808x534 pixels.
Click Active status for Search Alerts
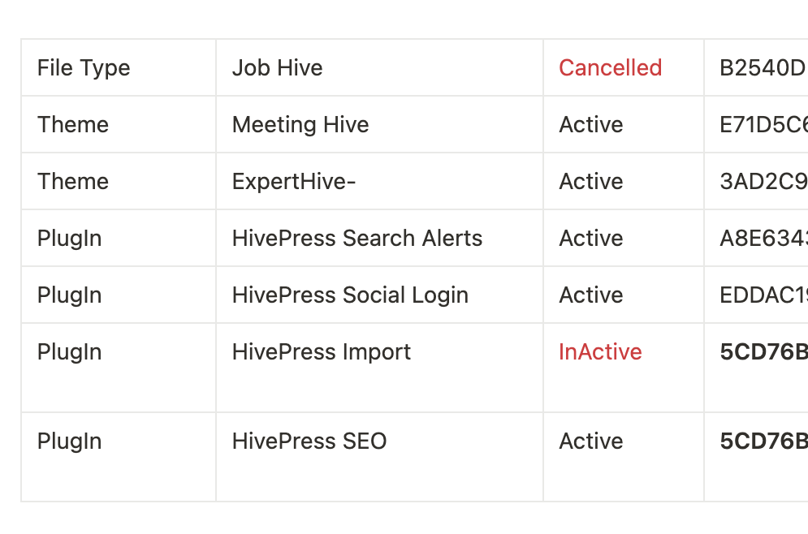[591, 238]
